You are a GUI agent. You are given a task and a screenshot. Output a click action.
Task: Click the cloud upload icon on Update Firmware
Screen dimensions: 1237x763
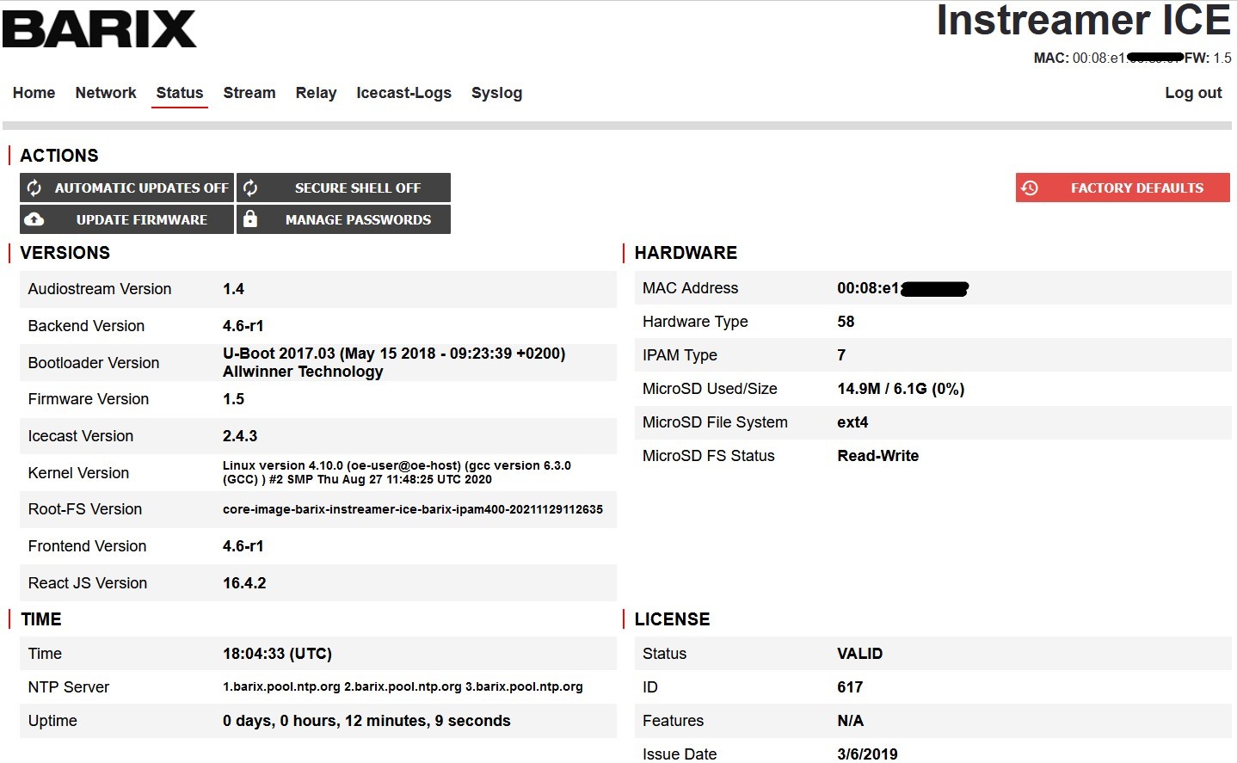[34, 219]
